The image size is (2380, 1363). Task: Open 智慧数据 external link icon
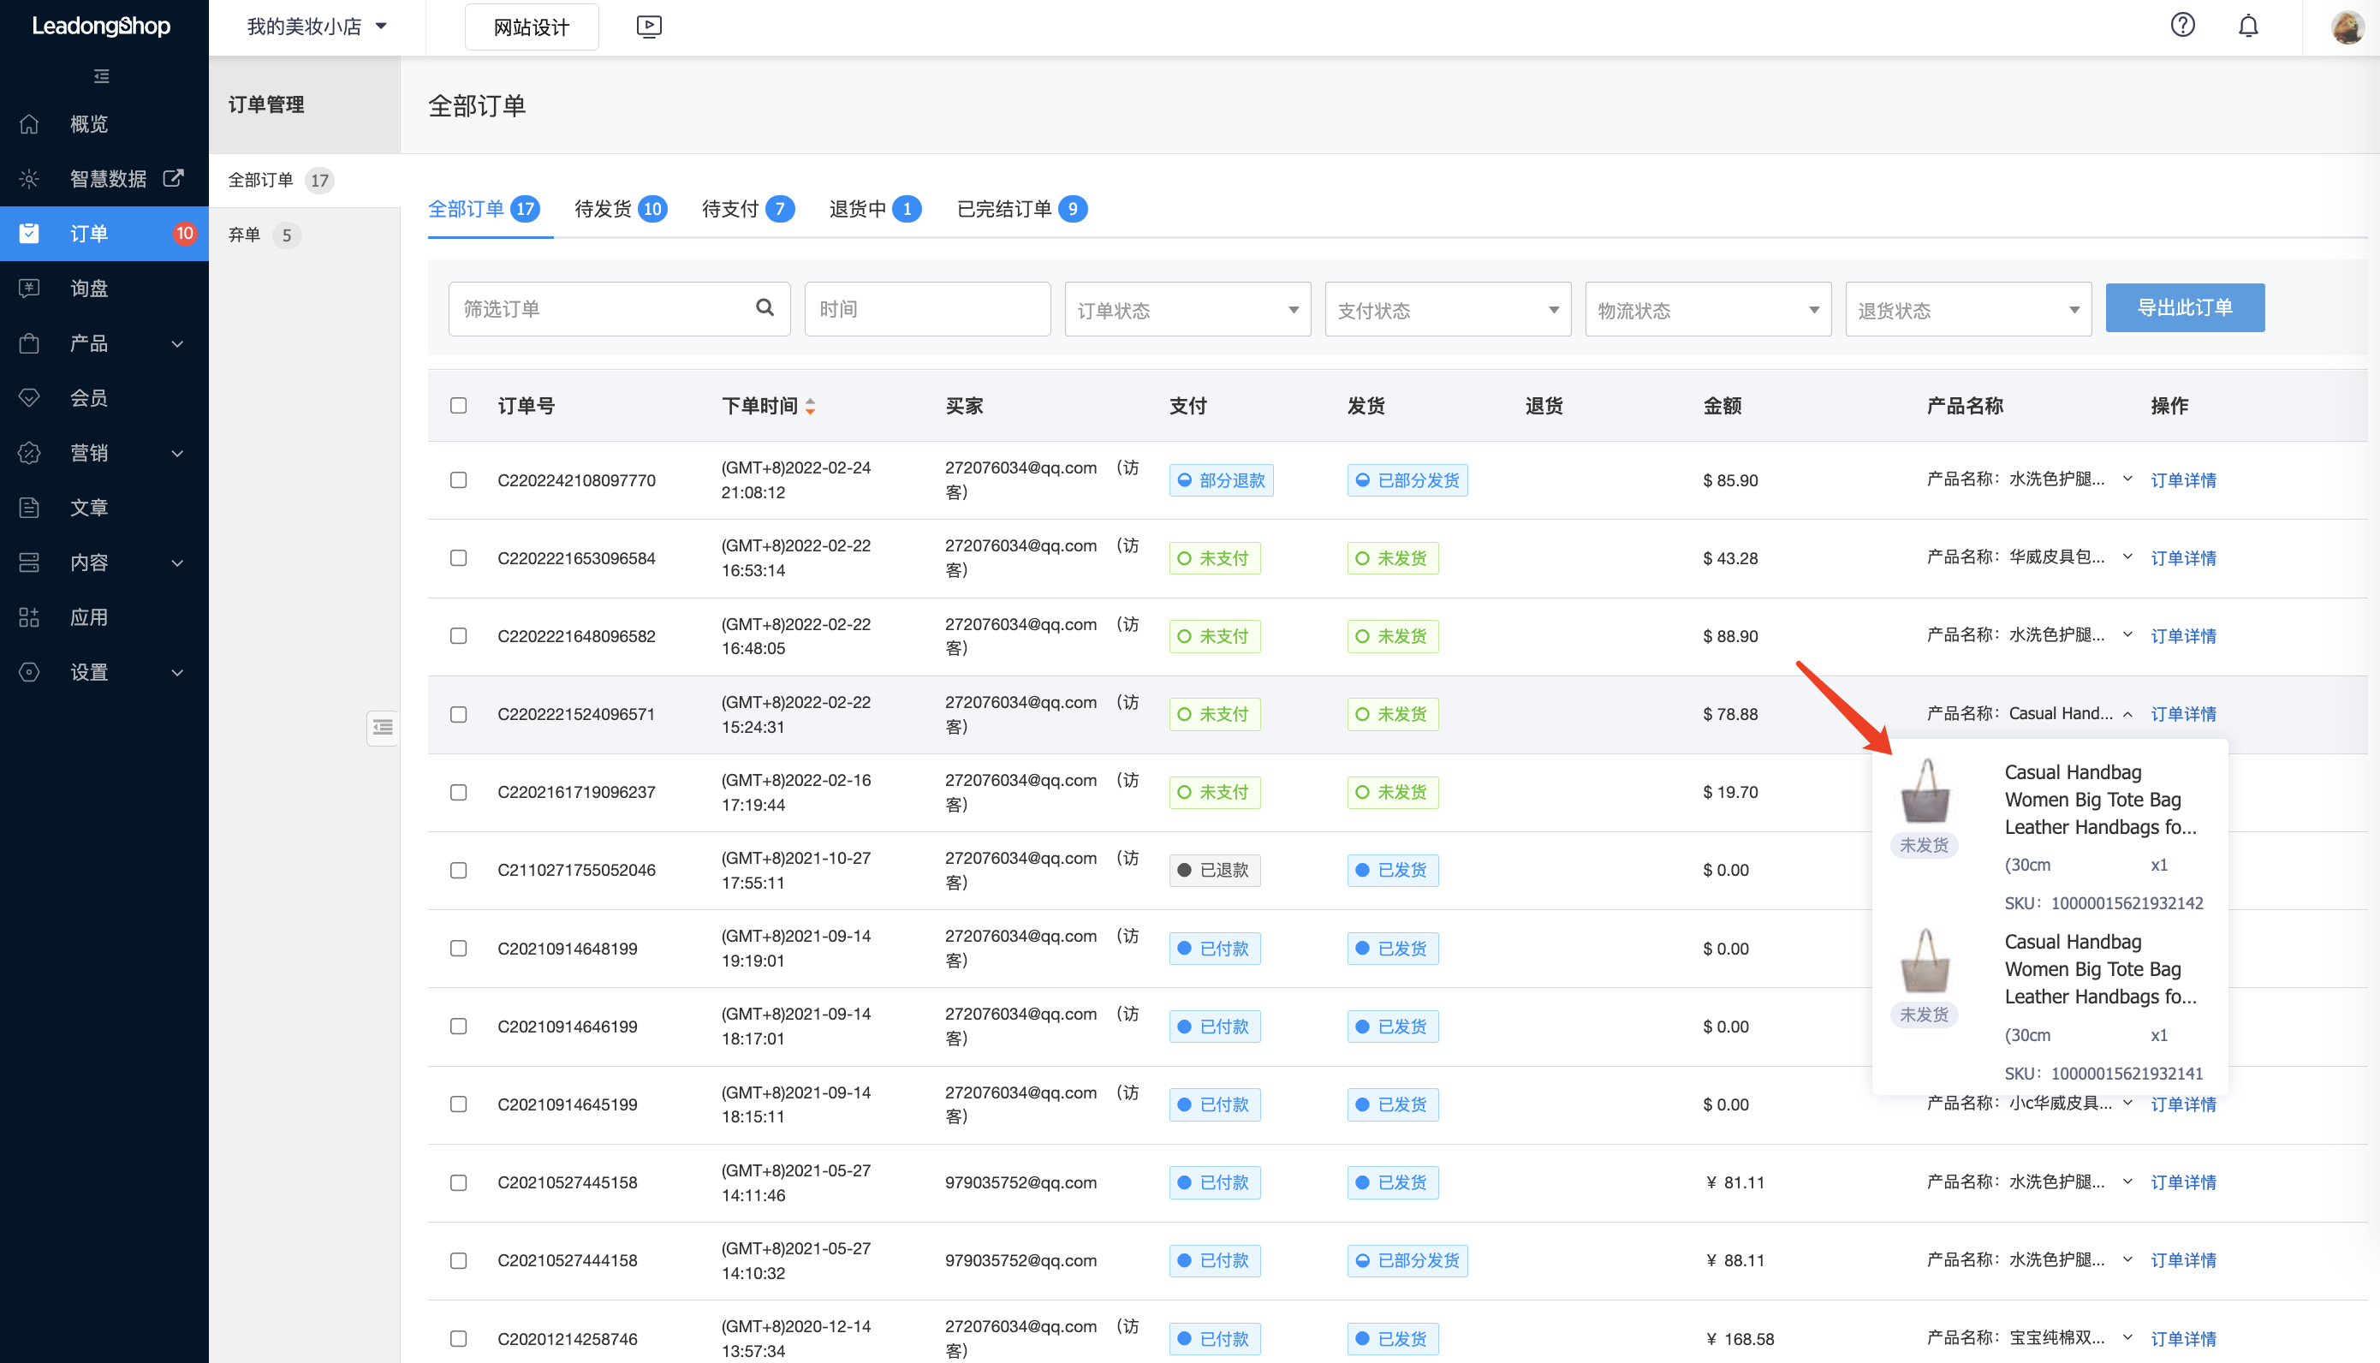173,177
